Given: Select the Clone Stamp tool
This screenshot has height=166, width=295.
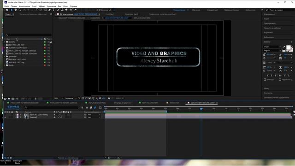Looking at the screenshot, I should pos(62,10).
